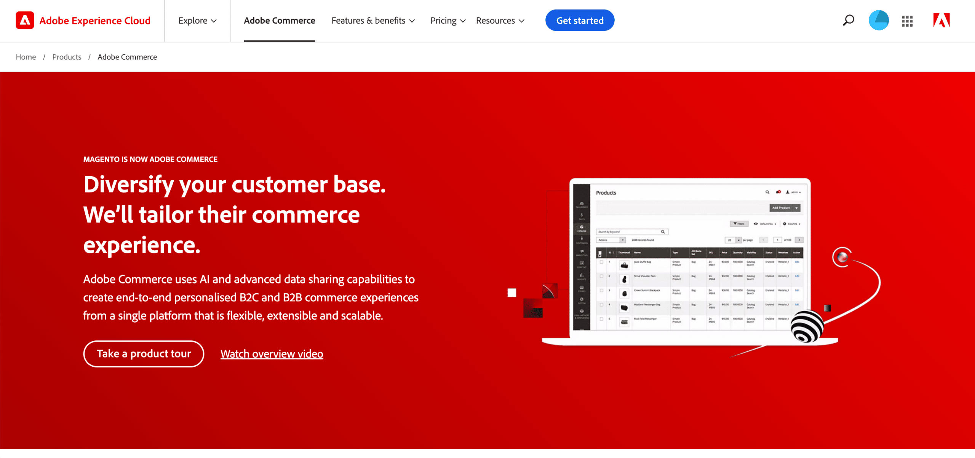This screenshot has height=458, width=975.
Task: Click the Take a product tour button
Action: point(144,354)
